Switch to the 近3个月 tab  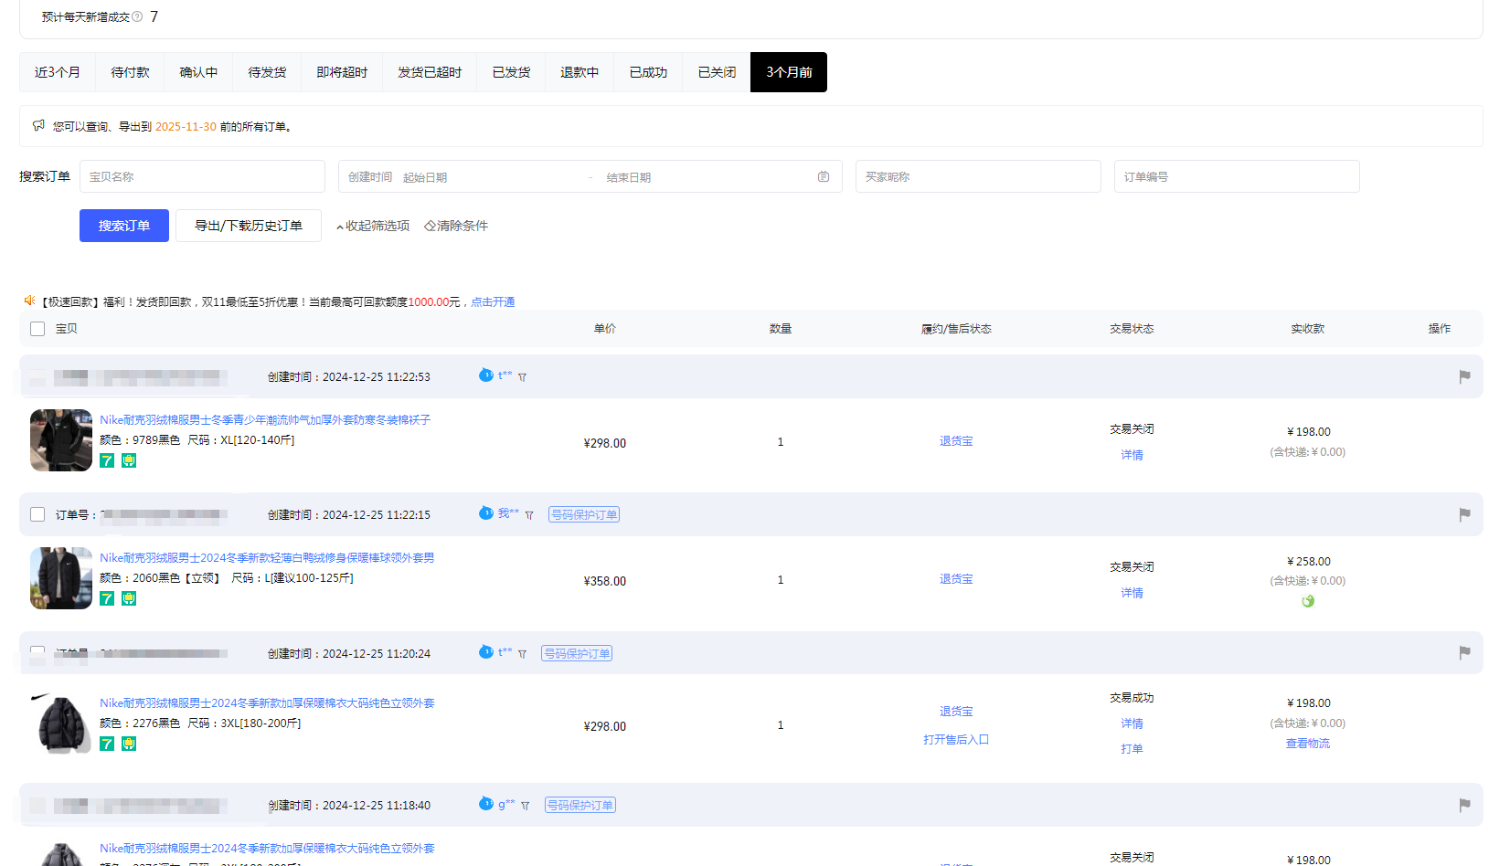click(x=58, y=72)
